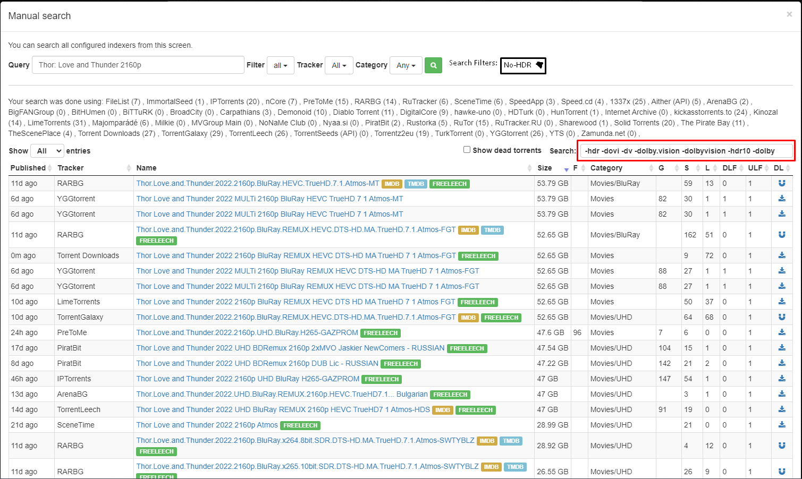
Task: Open the Show entries dropdown
Action: 47,150
